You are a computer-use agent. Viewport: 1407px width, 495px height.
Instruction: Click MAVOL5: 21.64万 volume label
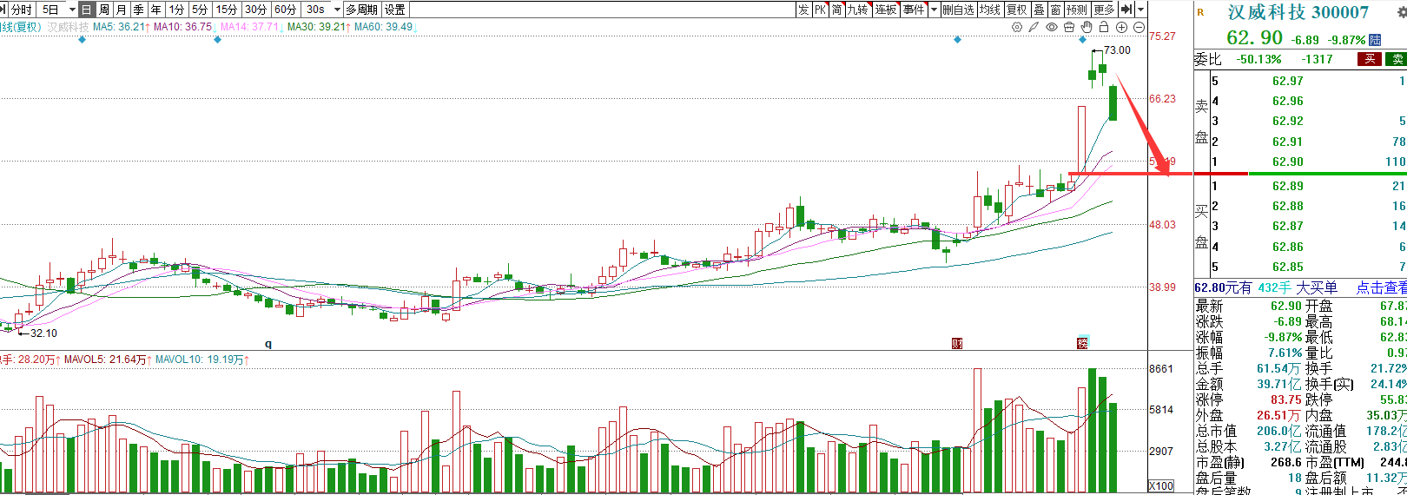pos(104,360)
